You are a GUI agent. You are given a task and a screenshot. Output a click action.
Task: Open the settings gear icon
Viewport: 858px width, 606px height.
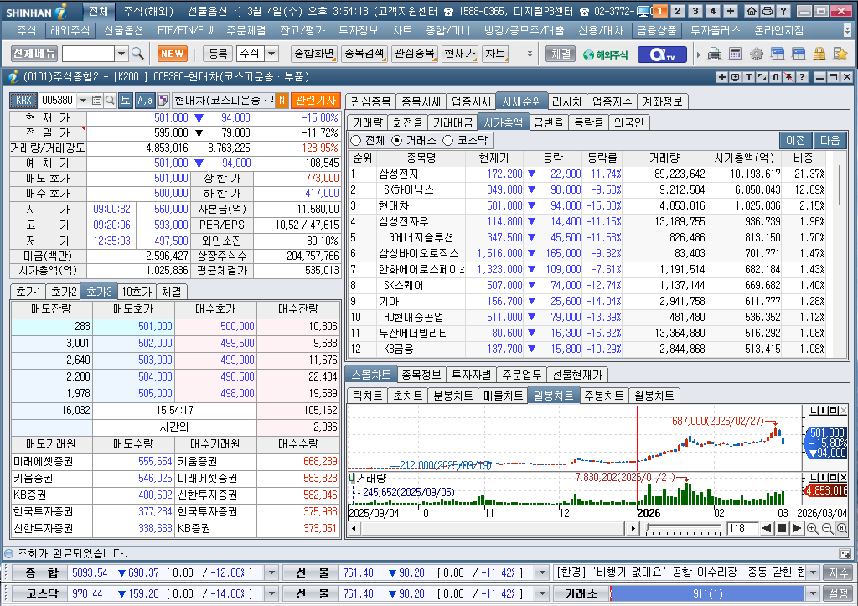(757, 54)
